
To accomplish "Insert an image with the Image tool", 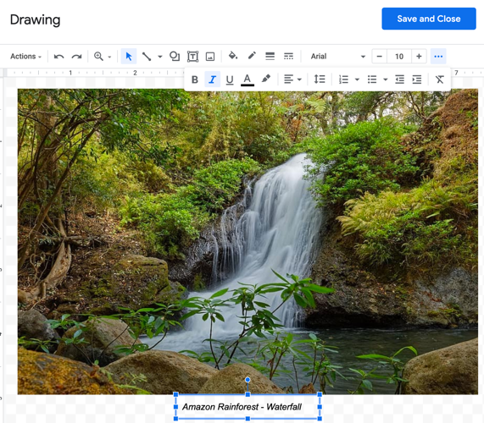I will tap(210, 57).
